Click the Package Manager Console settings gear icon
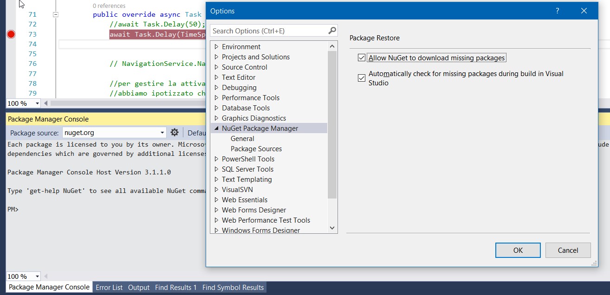The width and height of the screenshot is (610, 295). point(175,133)
